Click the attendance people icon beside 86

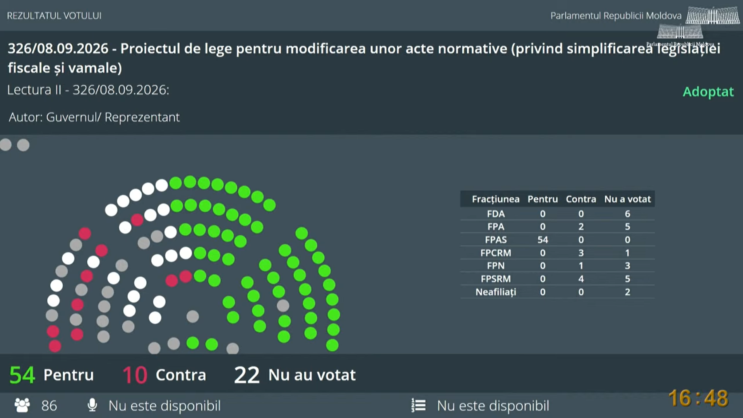(x=22, y=405)
